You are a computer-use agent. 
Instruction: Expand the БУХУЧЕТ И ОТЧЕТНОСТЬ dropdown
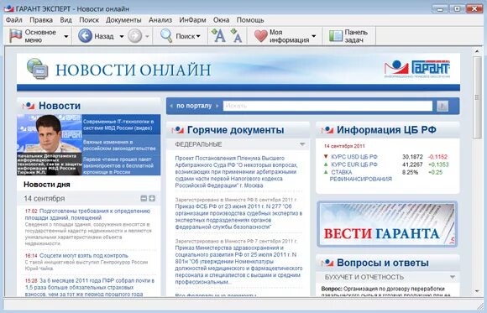point(453,277)
